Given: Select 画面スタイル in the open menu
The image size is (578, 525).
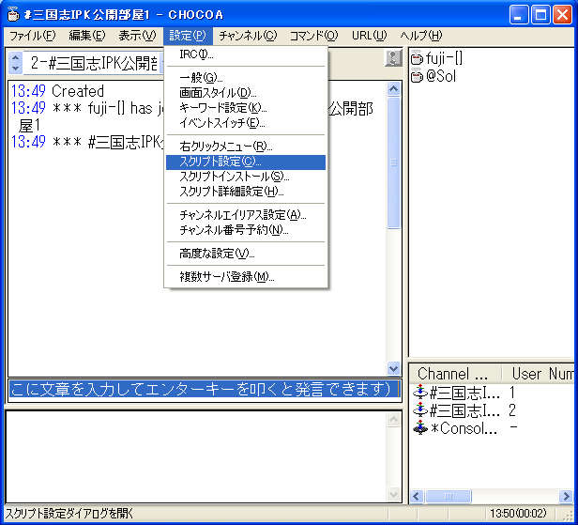Looking at the screenshot, I should pyautogui.click(x=217, y=92).
